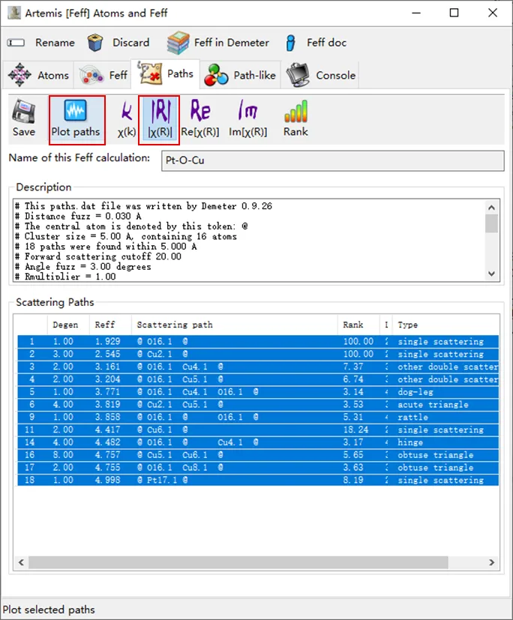Screen dimensions: 513x620
Task: Click the description scrollbar thumb
Action: [492, 224]
